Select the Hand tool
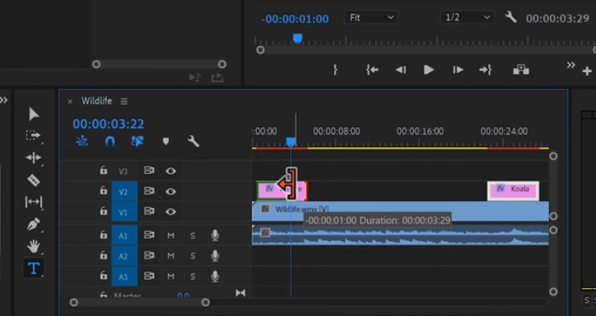This screenshot has width=596, height=316. tap(34, 246)
